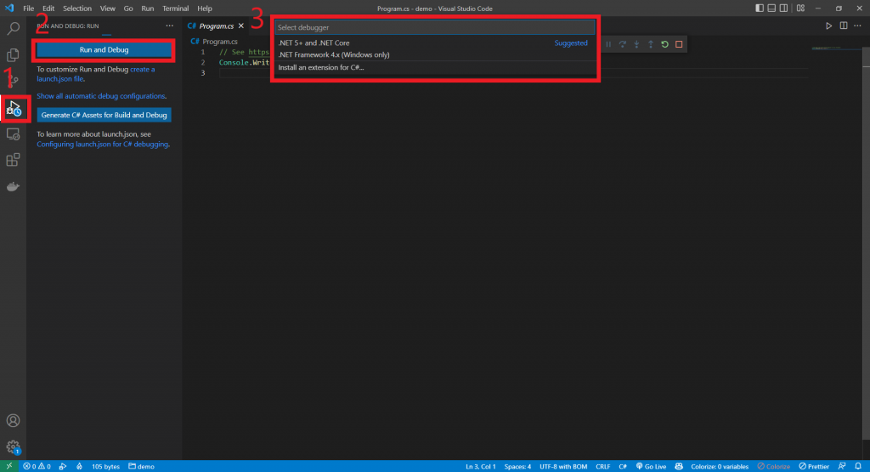This screenshot has height=472, width=870.
Task: Focus the Select debugger input field
Action: coord(434,27)
